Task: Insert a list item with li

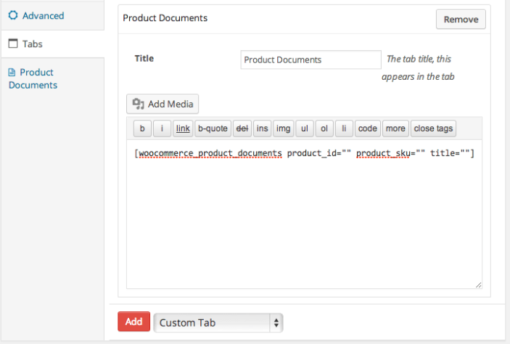Action: [344, 128]
